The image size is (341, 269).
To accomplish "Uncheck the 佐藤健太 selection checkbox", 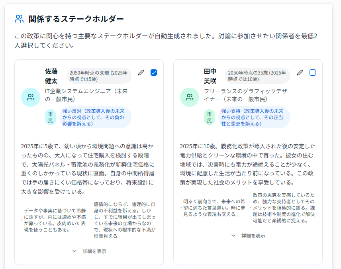I will 154,73.
